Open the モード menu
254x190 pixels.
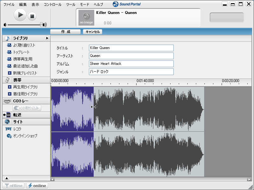tap(84, 4)
